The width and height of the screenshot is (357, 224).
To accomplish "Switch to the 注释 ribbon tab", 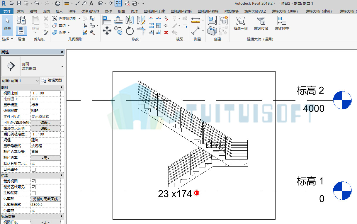I will pos(72,11).
